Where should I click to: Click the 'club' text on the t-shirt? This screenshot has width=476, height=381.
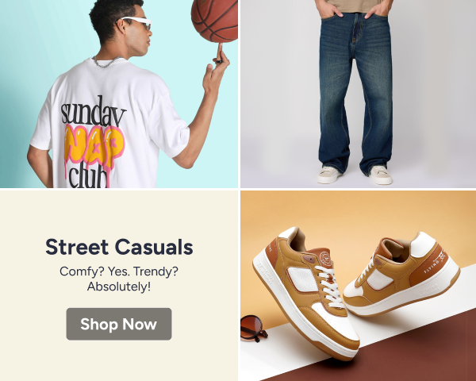pos(88,177)
